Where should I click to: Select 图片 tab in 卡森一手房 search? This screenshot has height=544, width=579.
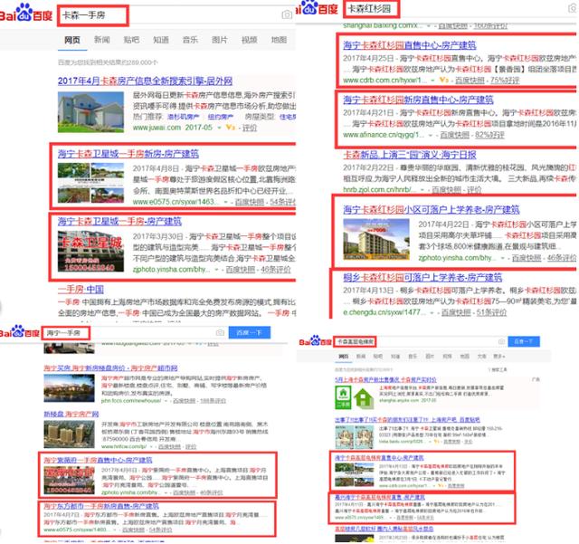(x=219, y=40)
